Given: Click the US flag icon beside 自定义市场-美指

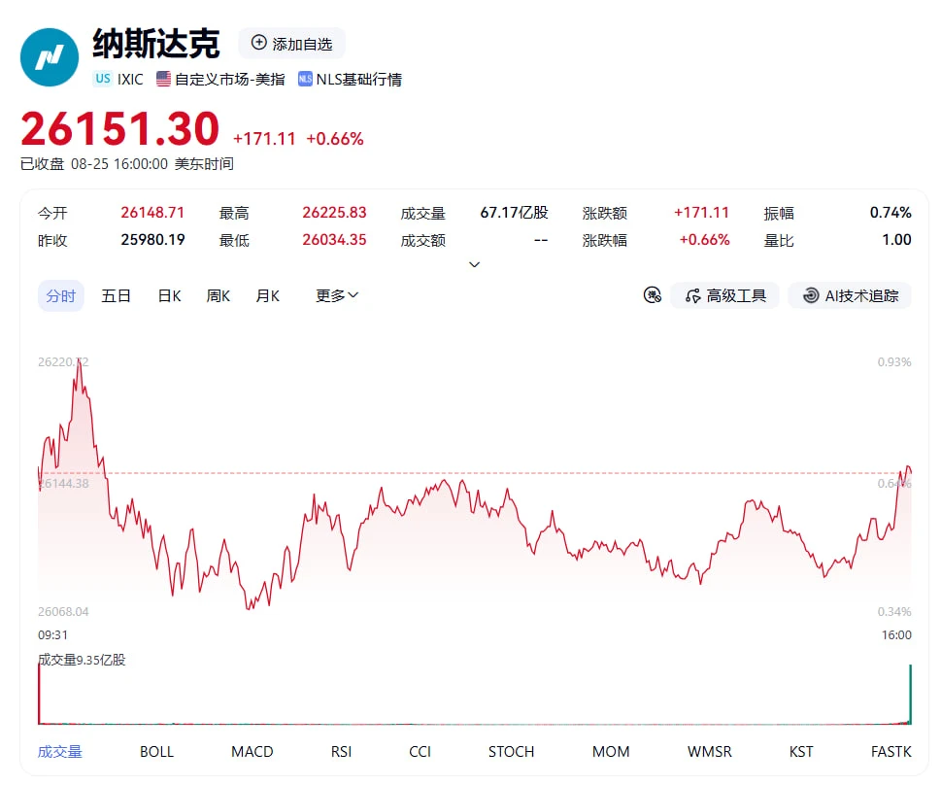Looking at the screenshot, I should (163, 79).
